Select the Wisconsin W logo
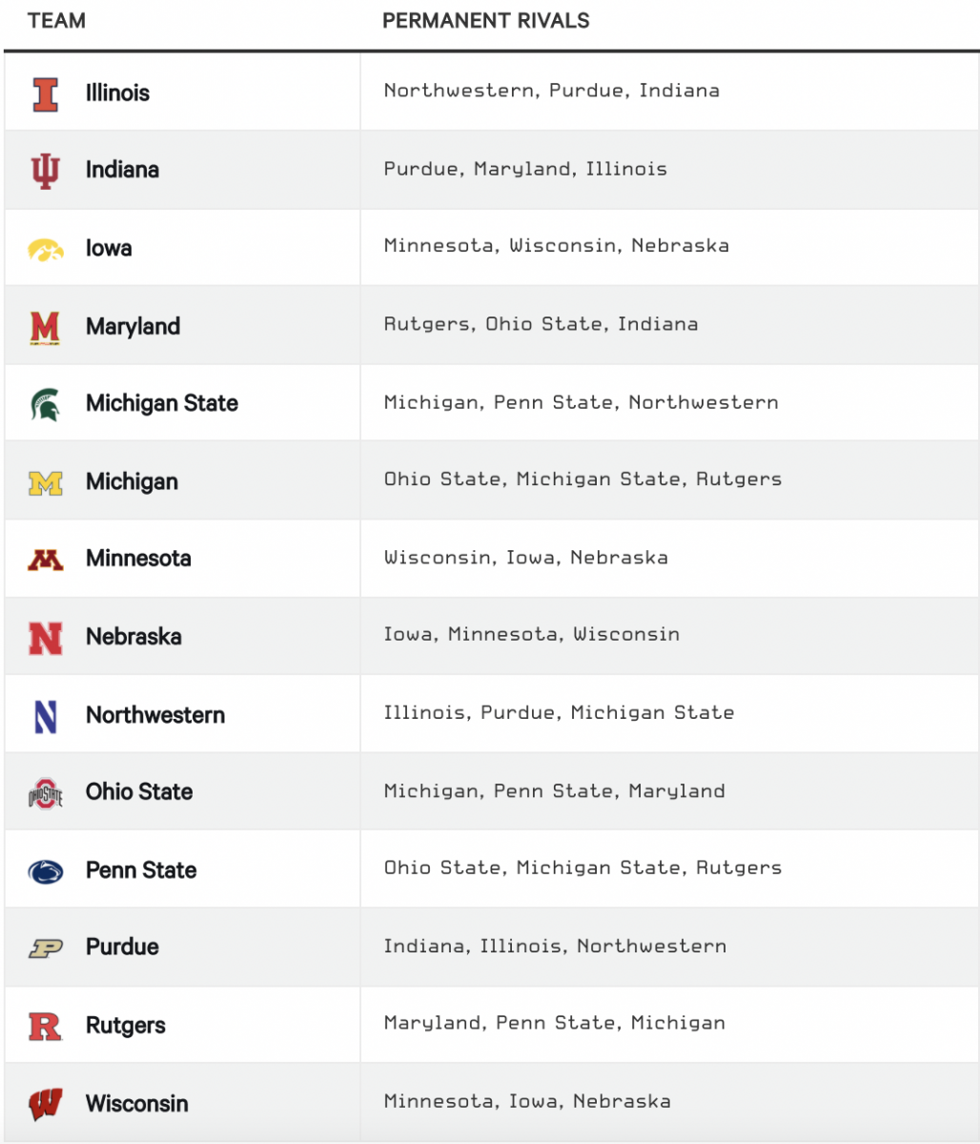The width and height of the screenshot is (980, 1144). [45, 1105]
